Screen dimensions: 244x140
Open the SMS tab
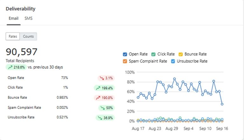[x=29, y=18]
